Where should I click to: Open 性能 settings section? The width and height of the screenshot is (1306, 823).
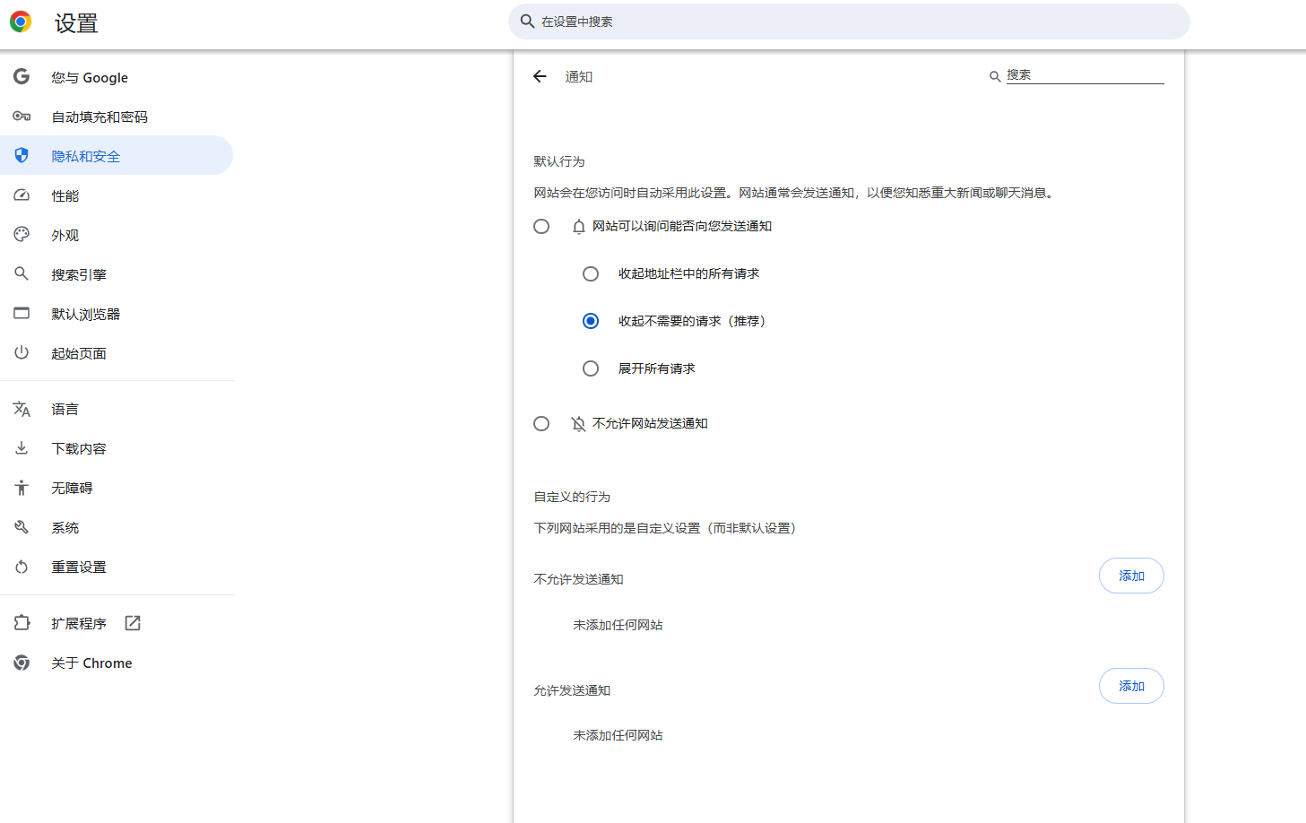coord(117,195)
